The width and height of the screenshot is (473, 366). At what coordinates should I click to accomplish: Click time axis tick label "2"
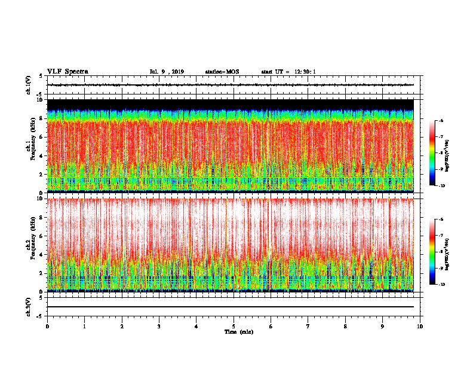tap(122, 327)
